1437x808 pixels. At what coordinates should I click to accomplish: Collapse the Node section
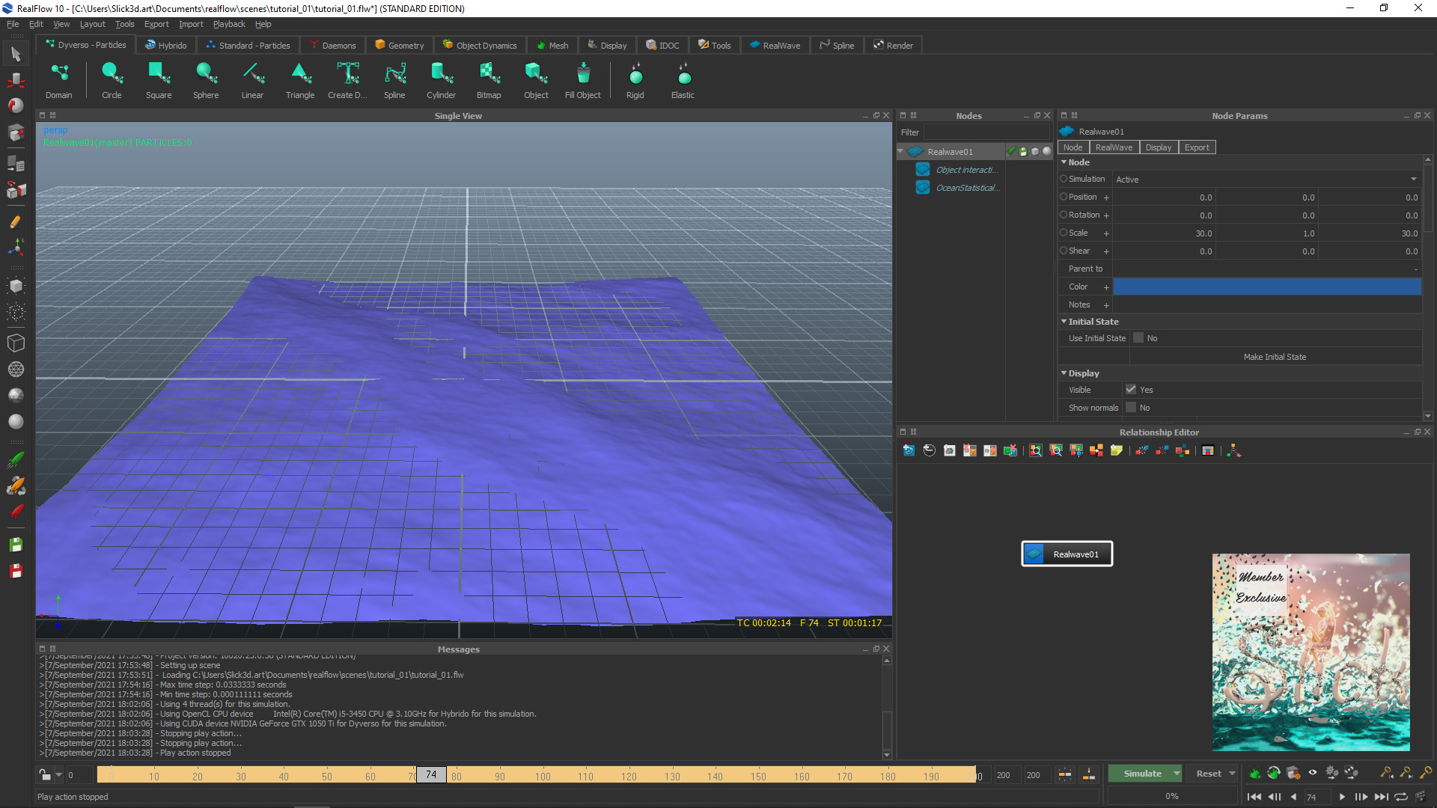1064,162
